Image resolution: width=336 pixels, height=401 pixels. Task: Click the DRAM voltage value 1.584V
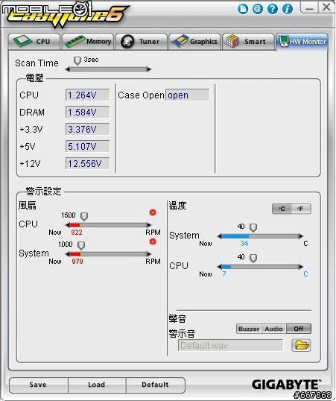87,112
